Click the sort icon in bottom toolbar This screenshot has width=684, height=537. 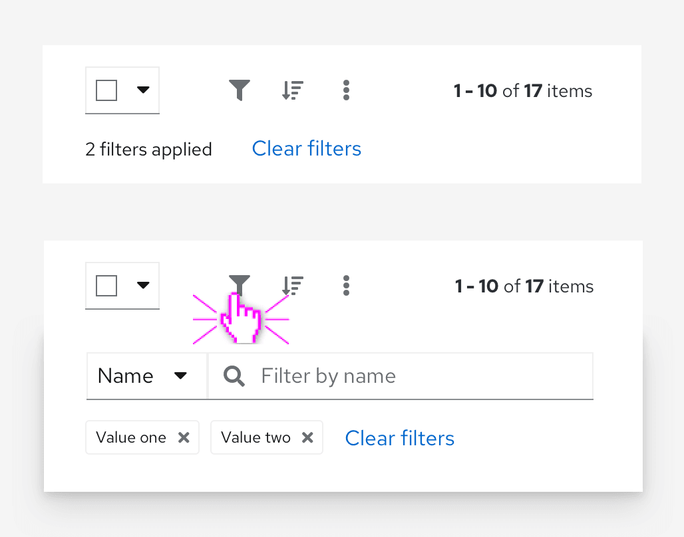click(x=293, y=285)
